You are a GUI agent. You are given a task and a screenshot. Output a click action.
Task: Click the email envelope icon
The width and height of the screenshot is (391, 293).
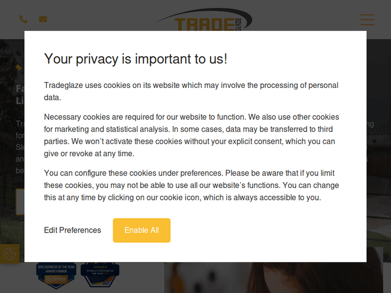pyautogui.click(x=43, y=19)
